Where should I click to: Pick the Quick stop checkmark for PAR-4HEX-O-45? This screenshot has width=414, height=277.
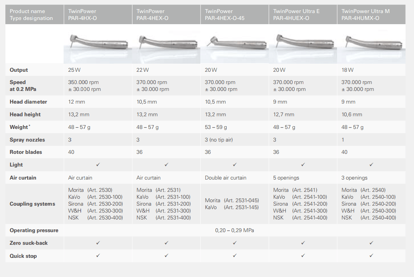coord(235,255)
